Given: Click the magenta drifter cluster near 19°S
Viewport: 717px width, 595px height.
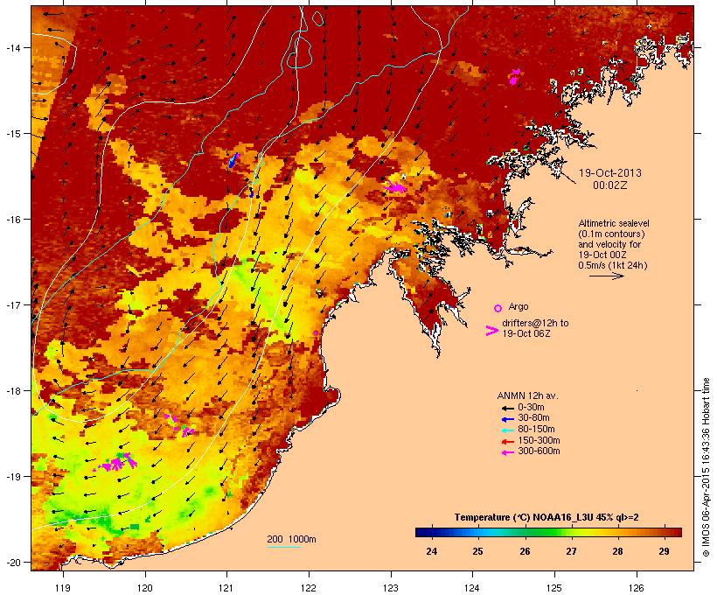Looking at the screenshot, I should click(116, 462).
